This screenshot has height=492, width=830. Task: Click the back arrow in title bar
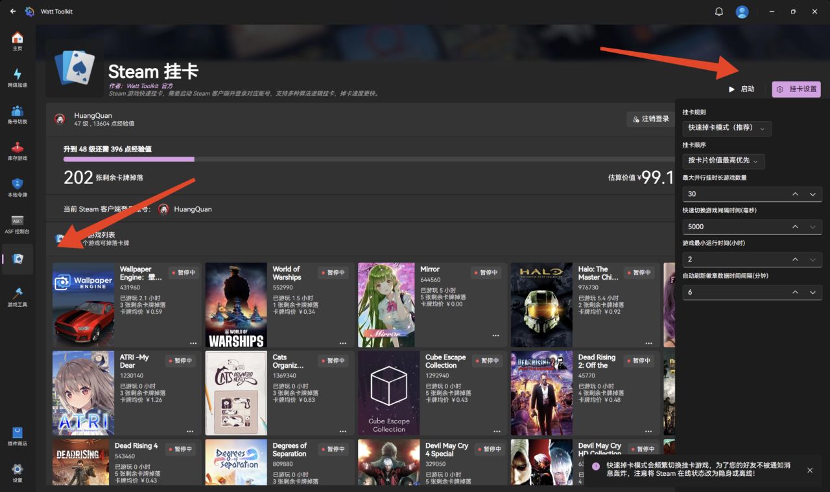click(x=13, y=12)
